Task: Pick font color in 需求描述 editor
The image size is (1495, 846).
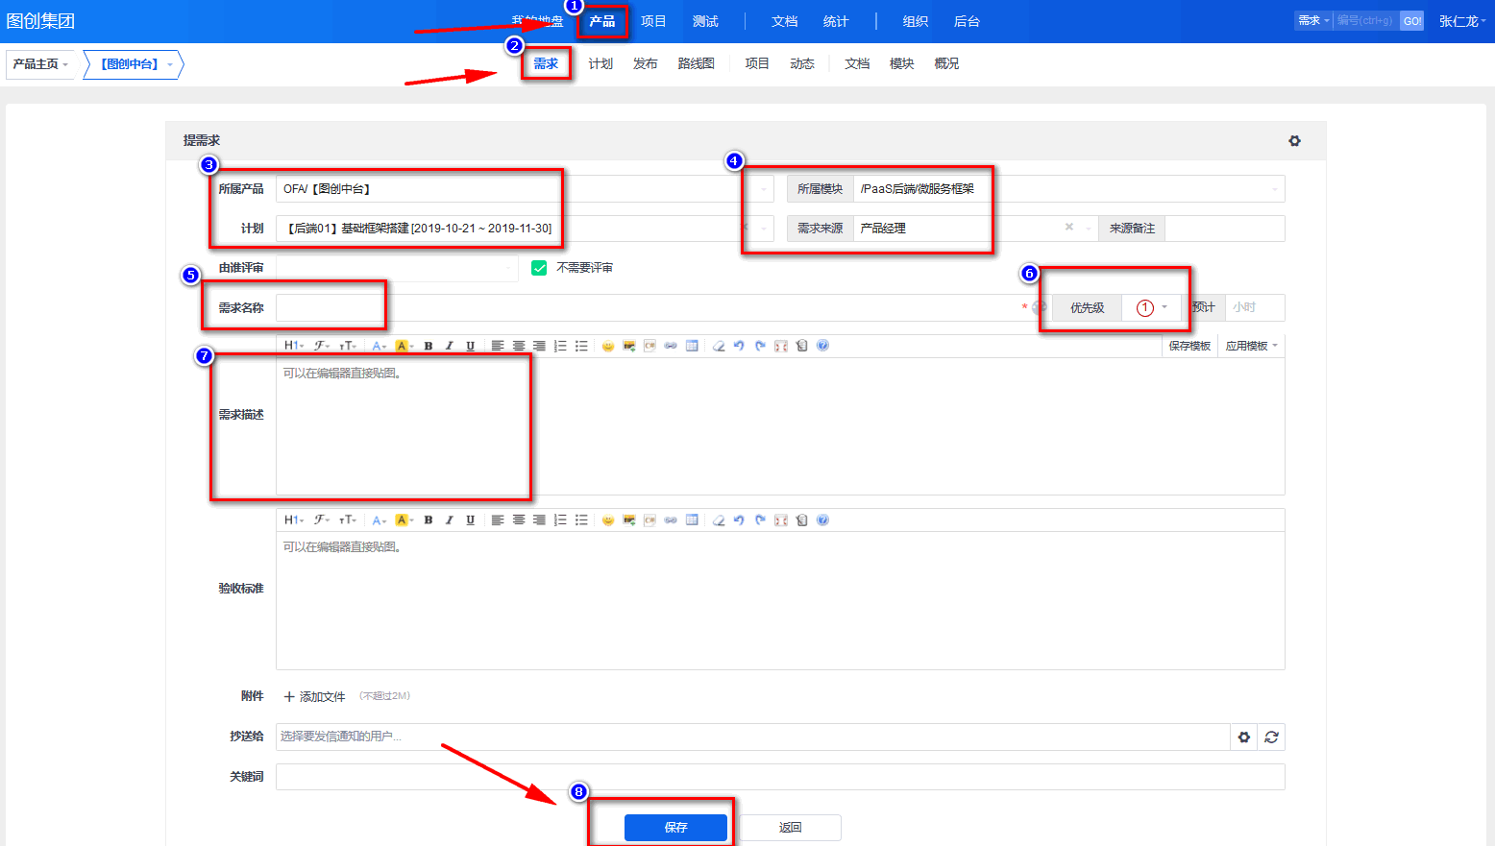Action: point(380,346)
